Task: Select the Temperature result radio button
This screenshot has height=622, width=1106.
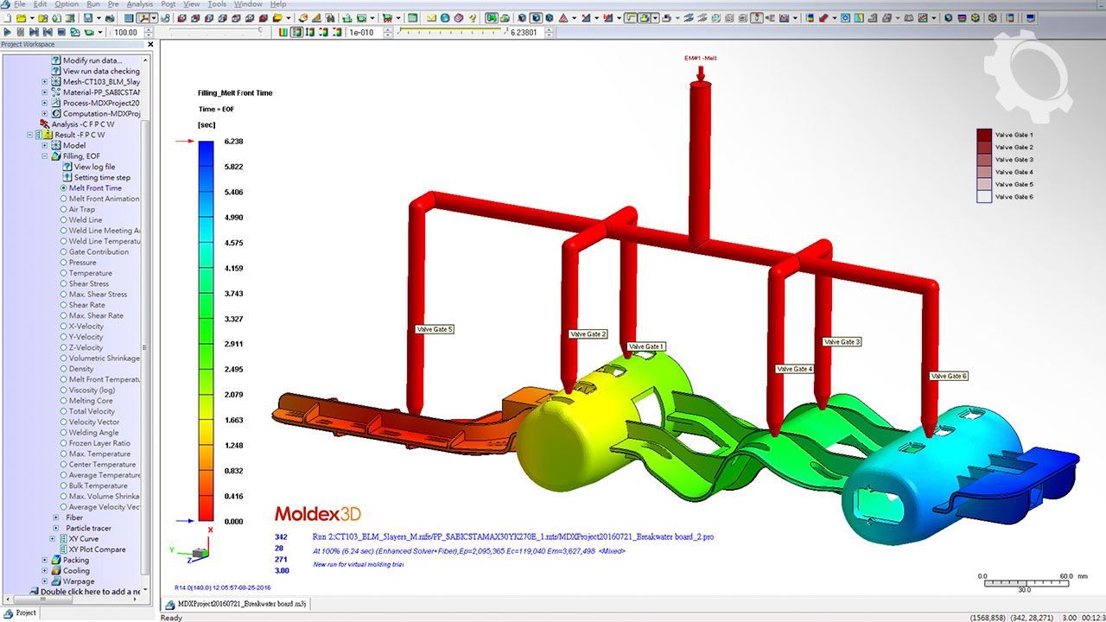Action: pos(64,273)
